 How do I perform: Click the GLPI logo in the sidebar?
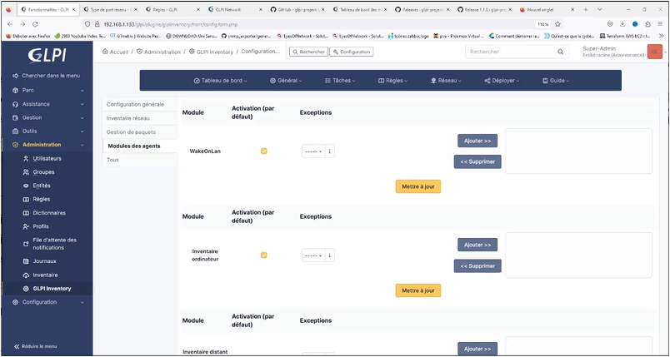point(46,55)
